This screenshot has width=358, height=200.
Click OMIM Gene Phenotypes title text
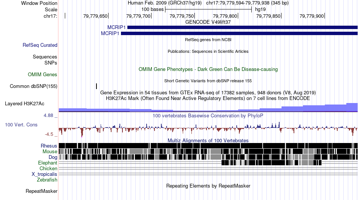(x=208, y=69)
